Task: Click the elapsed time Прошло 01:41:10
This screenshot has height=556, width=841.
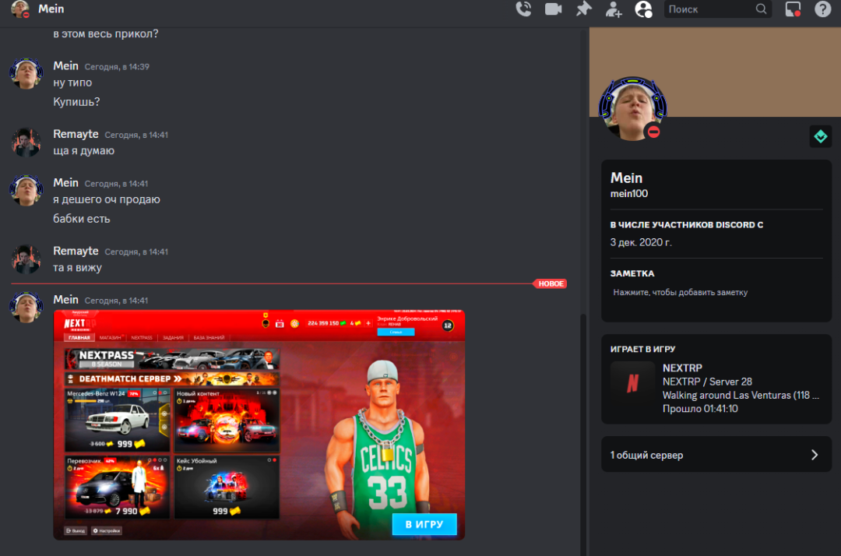Action: (701, 409)
